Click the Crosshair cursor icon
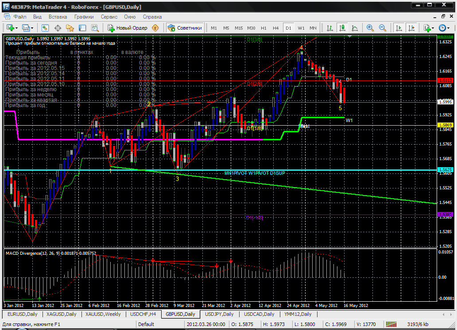This screenshot has height=330, width=457. coord(58,28)
